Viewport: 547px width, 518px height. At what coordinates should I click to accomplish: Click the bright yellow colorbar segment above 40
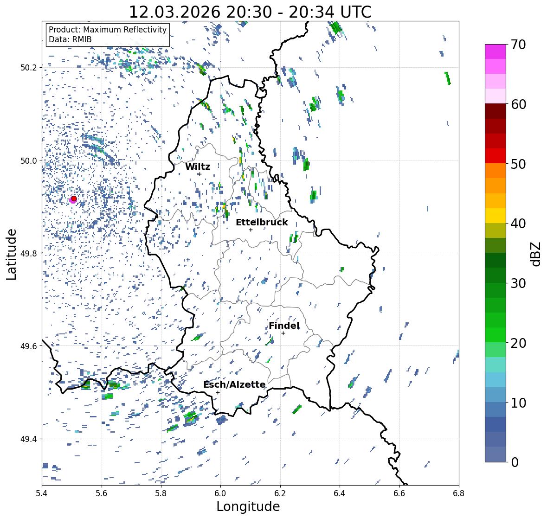click(x=496, y=216)
